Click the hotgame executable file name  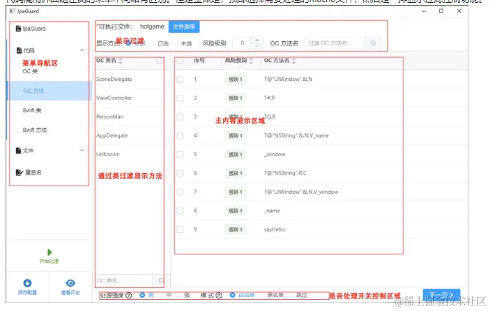(x=152, y=26)
